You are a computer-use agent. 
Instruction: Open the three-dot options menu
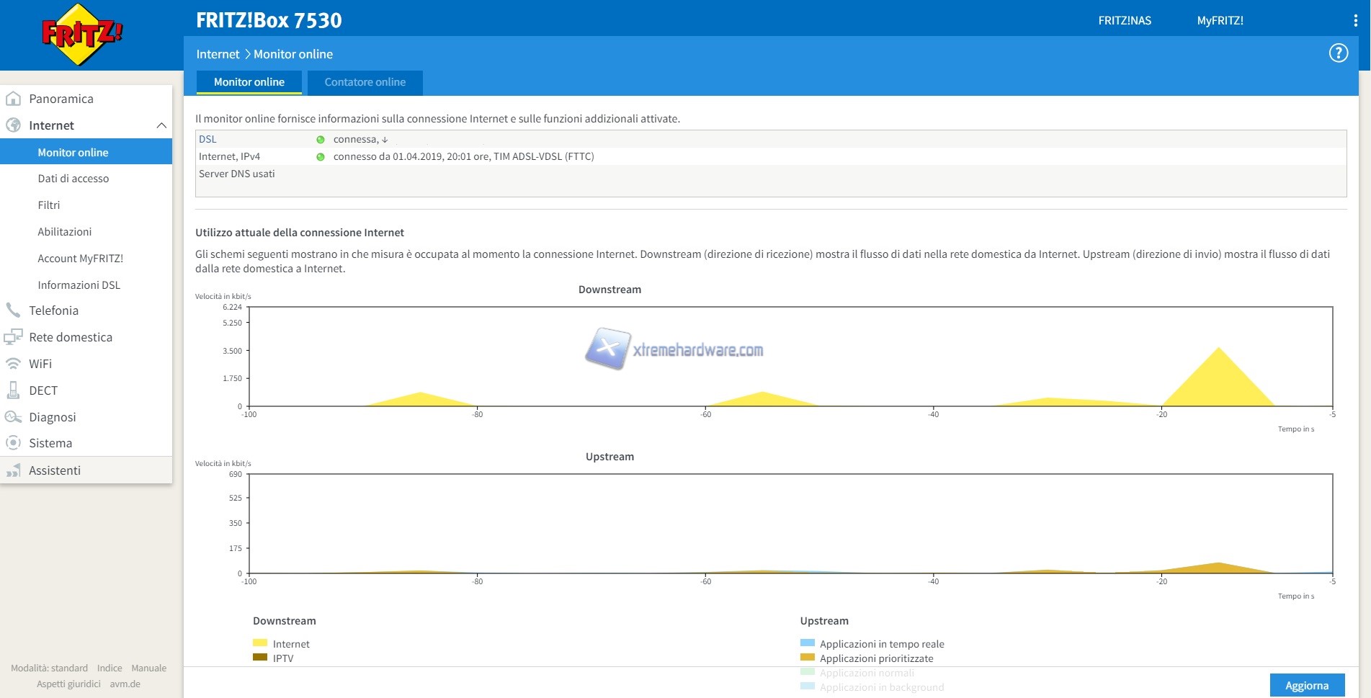click(1355, 21)
